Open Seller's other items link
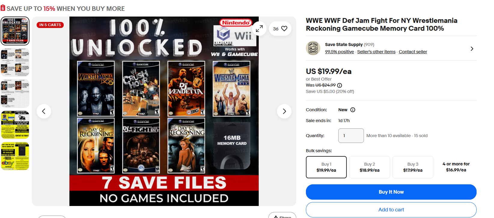 (x=376, y=52)
